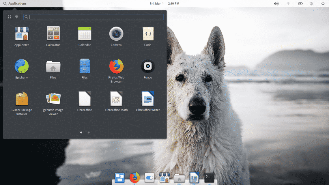The height and width of the screenshot is (185, 329).
Task: Switch launcher to grid view
Action: click(10, 17)
